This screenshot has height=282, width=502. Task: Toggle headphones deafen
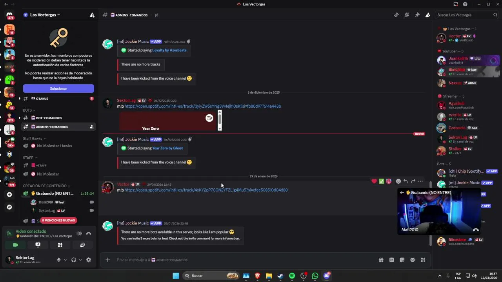tap(73, 260)
